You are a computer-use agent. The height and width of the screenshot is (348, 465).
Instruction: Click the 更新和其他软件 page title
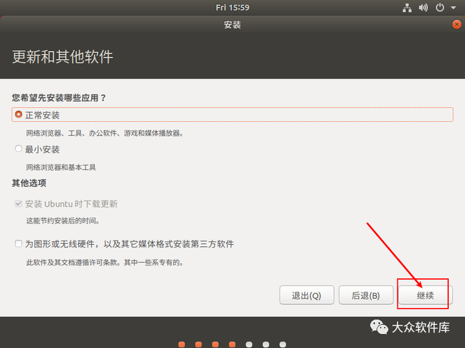click(x=63, y=57)
